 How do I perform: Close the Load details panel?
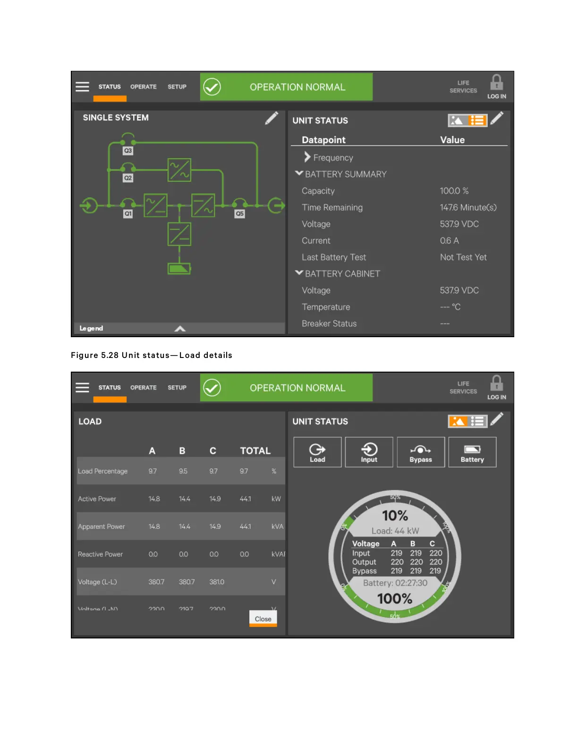[x=263, y=619]
